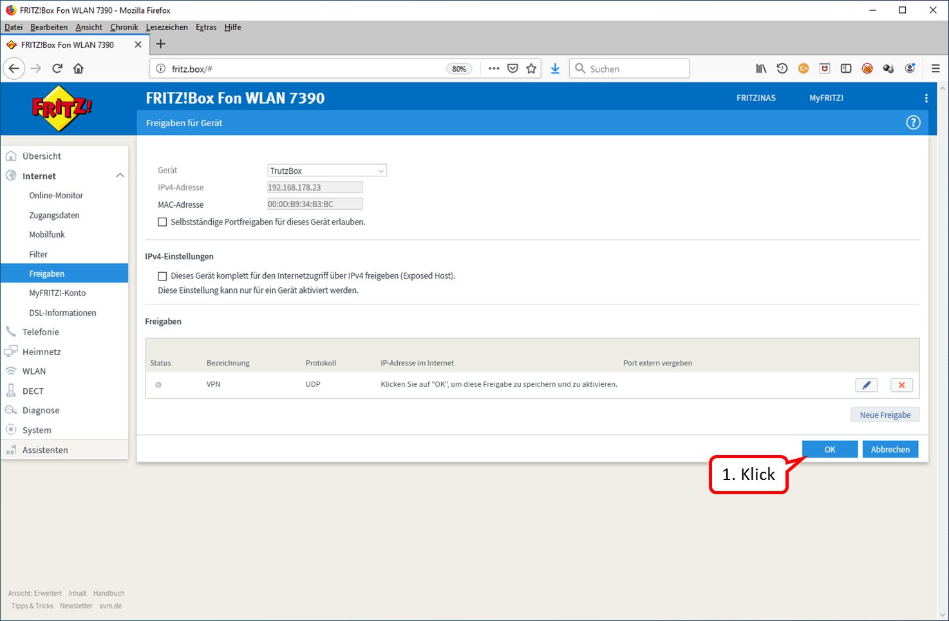The image size is (949, 621).
Task: Open a new tab with plus icon
Action: tap(161, 44)
